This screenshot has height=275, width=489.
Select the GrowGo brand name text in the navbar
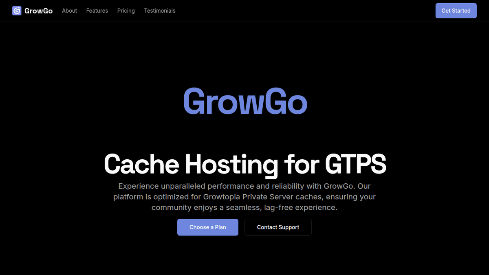(39, 11)
